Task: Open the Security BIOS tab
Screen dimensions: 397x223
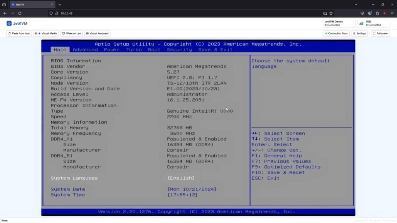Action: point(179,50)
